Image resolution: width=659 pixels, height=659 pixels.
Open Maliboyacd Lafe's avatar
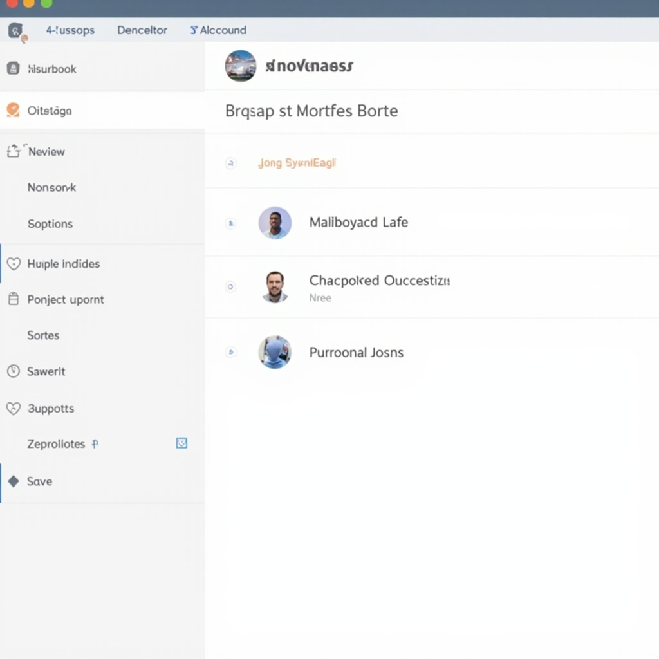point(275,223)
